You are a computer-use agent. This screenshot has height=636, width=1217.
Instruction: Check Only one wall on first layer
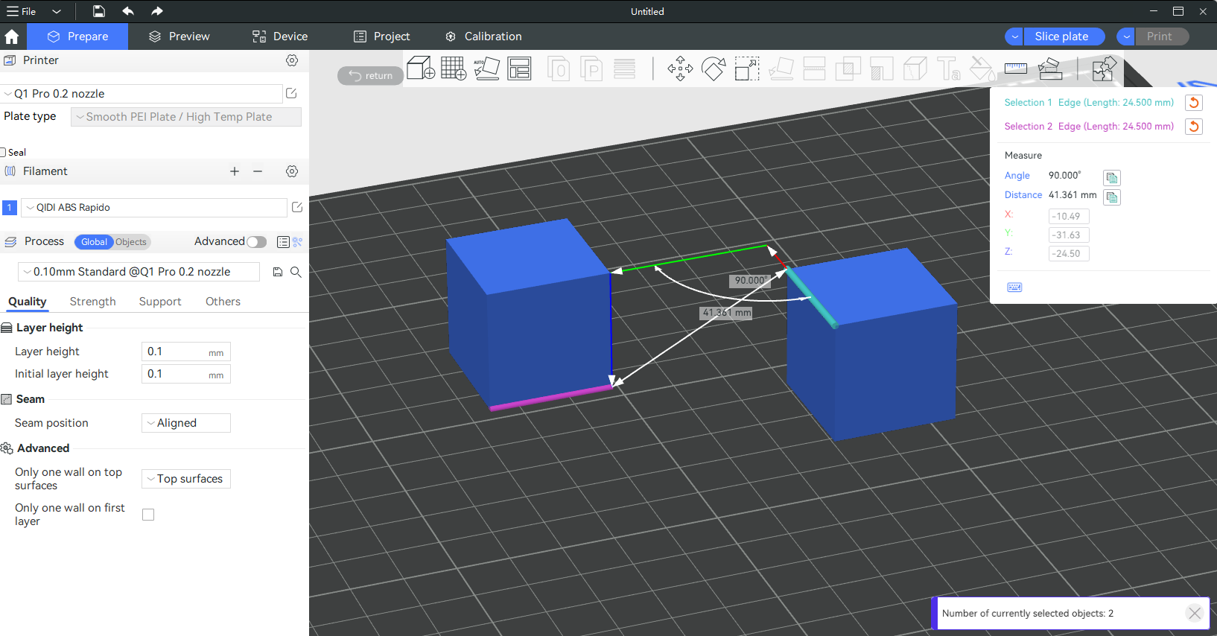click(148, 515)
